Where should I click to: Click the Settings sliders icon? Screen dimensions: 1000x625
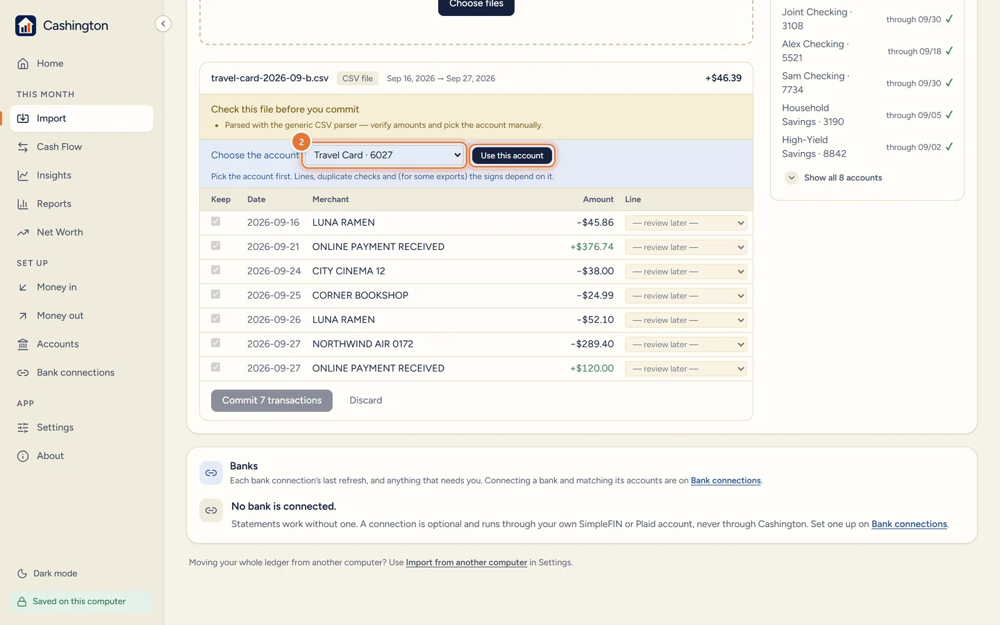[x=23, y=428]
